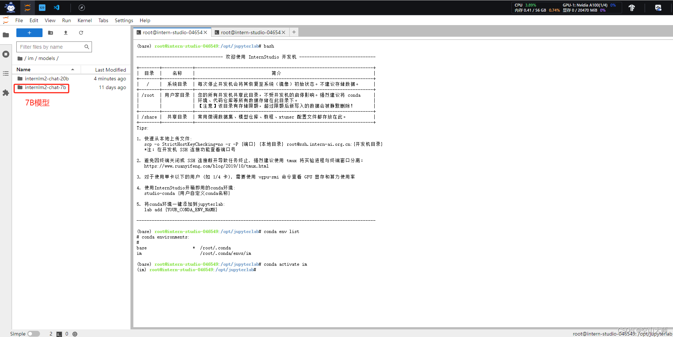
Task: Toggle the Simple interface mode switch
Action: point(33,334)
